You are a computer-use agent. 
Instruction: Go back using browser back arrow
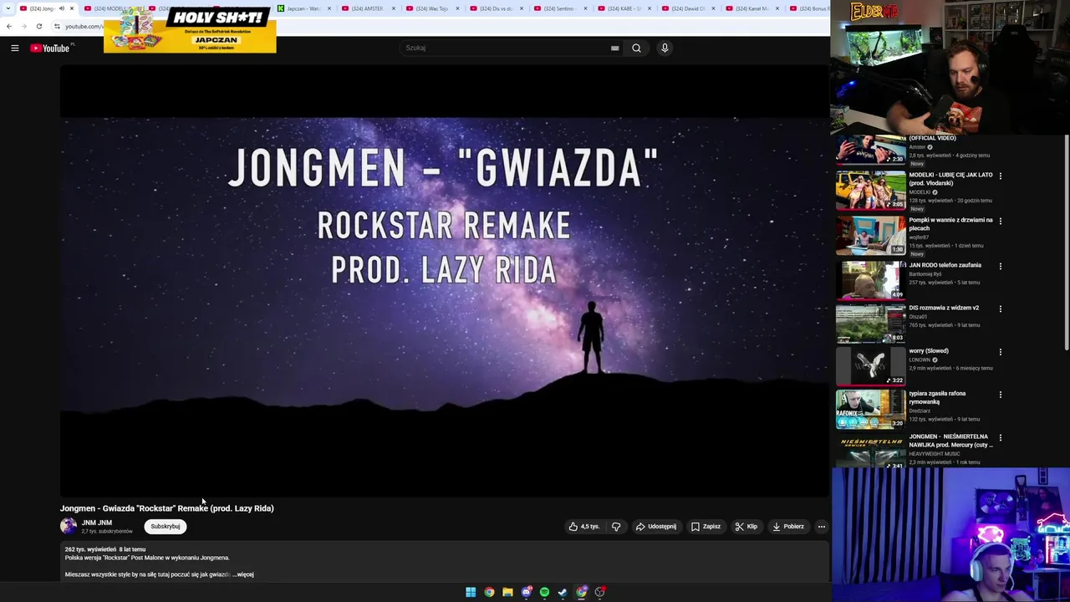(x=9, y=26)
